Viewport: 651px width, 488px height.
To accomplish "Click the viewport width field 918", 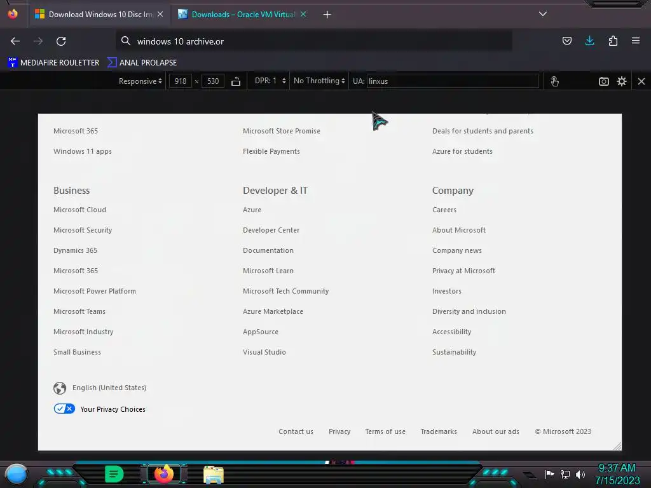I will coord(181,81).
